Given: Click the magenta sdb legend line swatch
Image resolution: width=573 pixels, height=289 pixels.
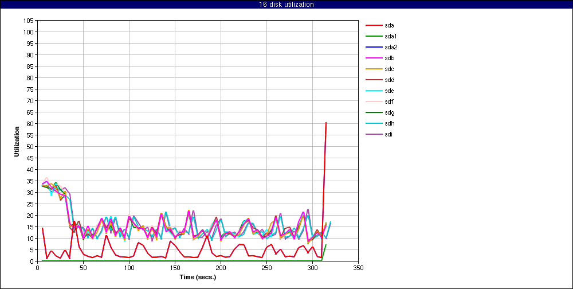Looking at the screenshot, I should [374, 58].
